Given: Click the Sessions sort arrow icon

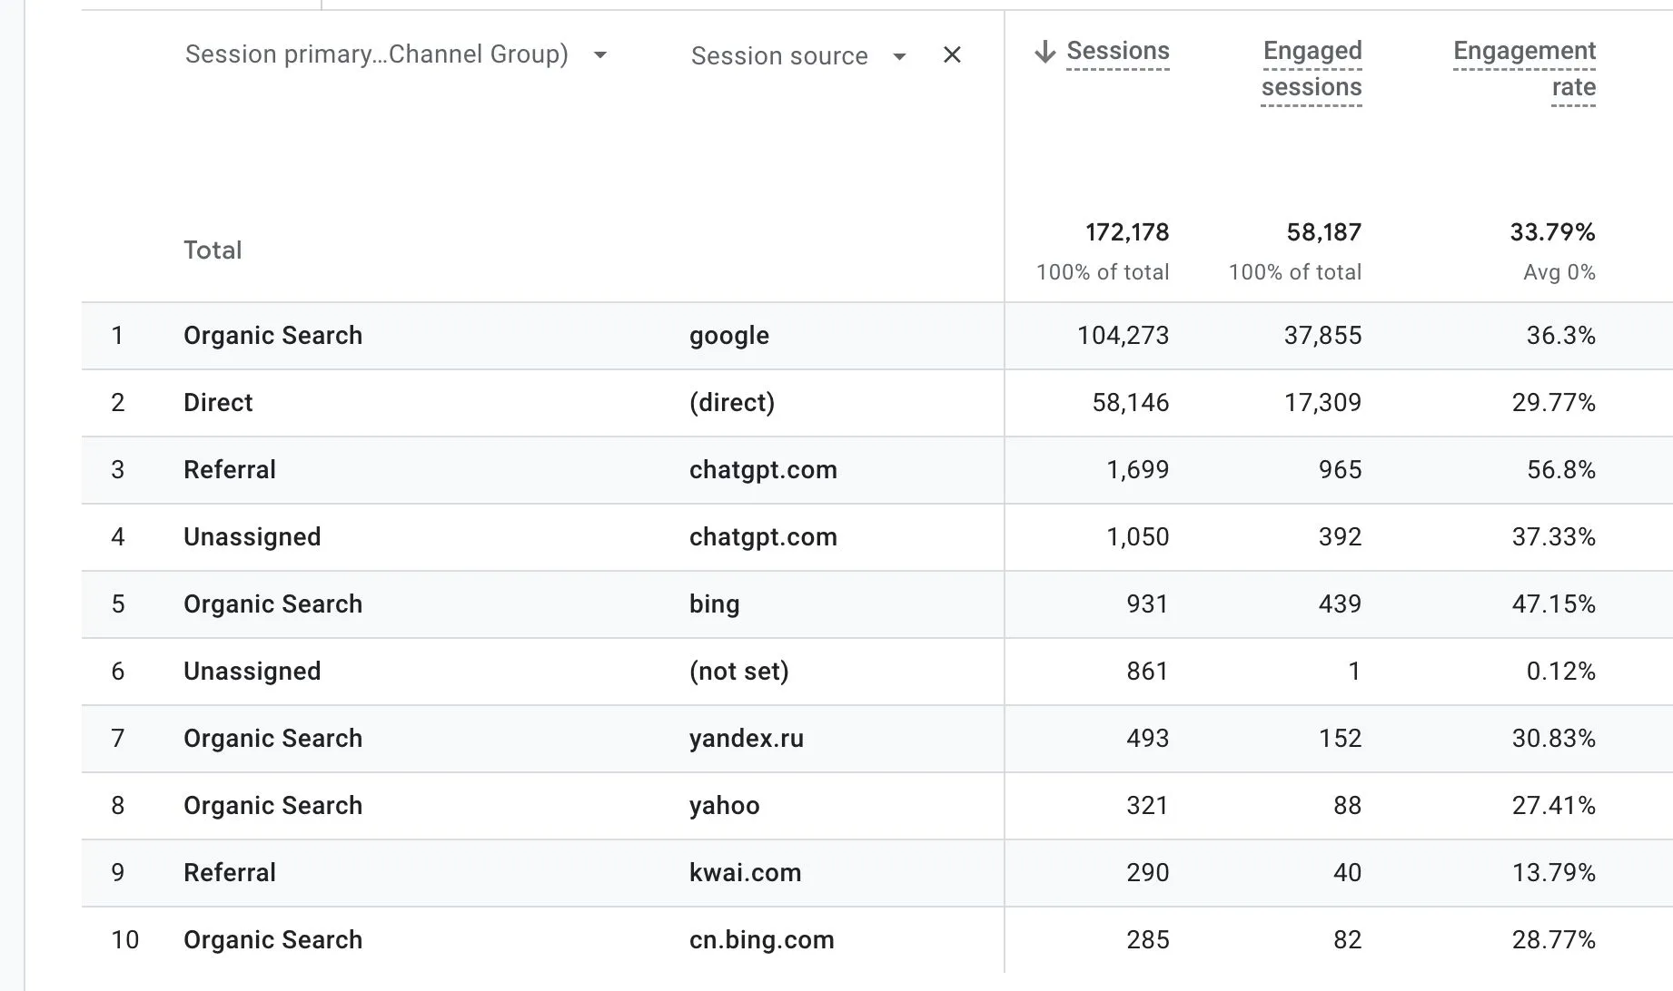Looking at the screenshot, I should (x=1044, y=52).
